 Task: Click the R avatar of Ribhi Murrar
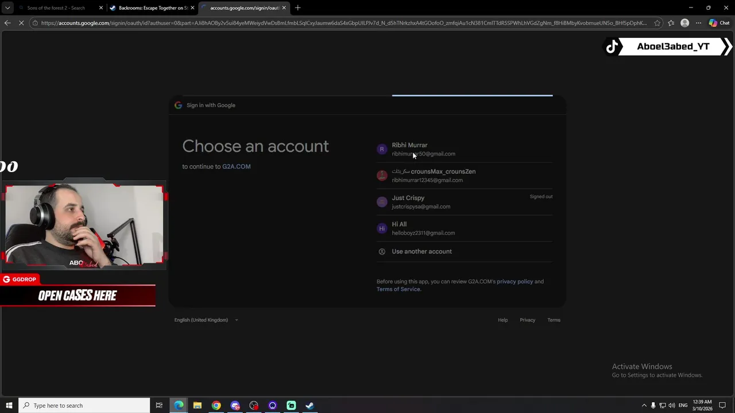point(382,149)
